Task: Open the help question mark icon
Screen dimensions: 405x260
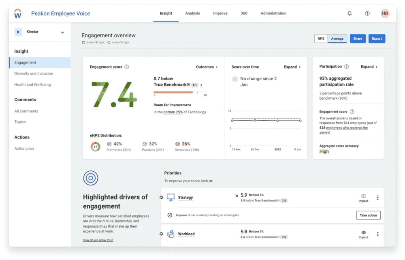Action: 367,13
